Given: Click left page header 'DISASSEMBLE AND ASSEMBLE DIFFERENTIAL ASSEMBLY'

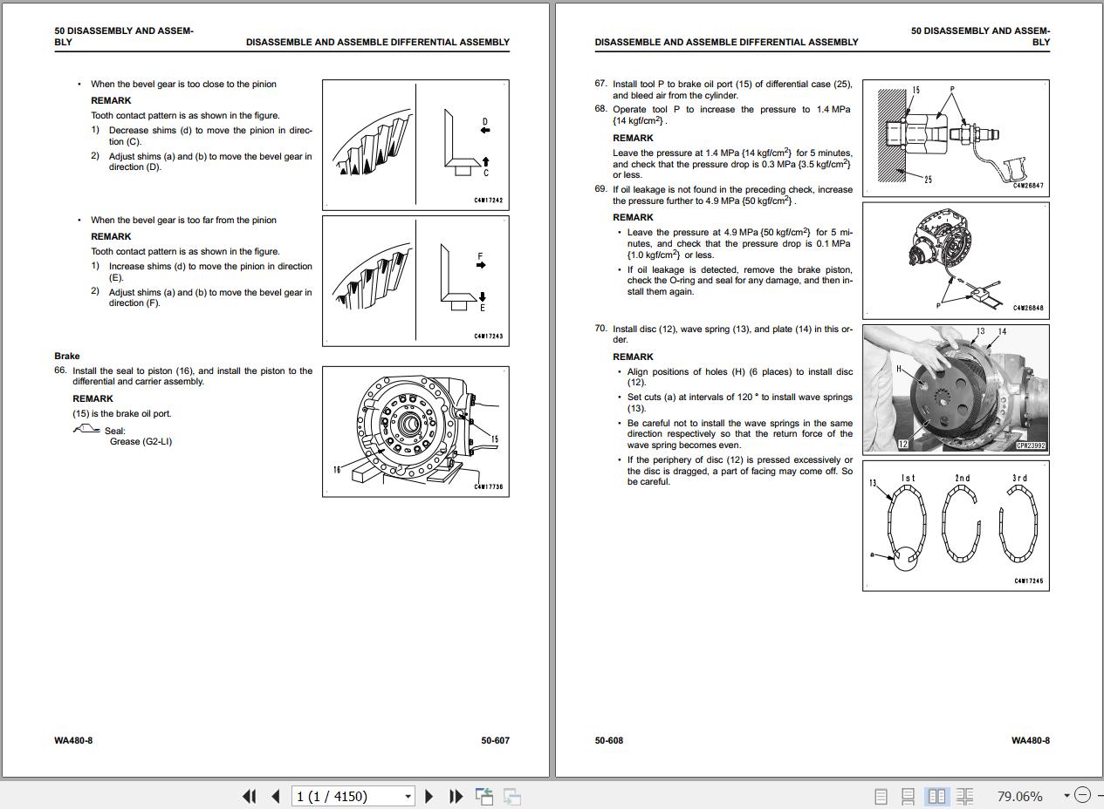Looking at the screenshot, I should click(x=378, y=42).
